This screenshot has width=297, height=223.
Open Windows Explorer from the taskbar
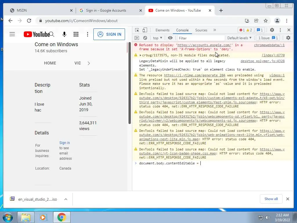pos(26,217)
